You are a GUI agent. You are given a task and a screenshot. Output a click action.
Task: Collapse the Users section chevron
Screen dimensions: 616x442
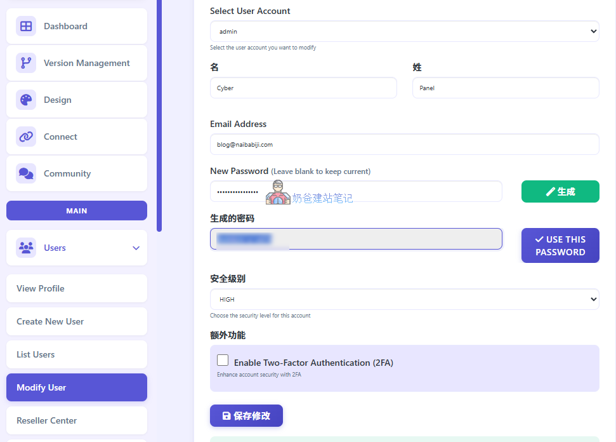coord(136,248)
